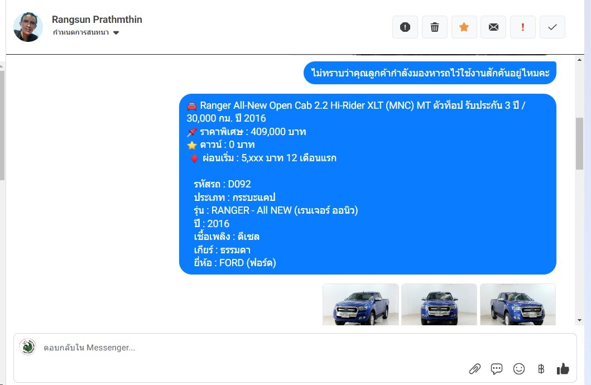Click the chat scrollbar up arrow
The width and height of the screenshot is (591, 385).
(x=579, y=60)
